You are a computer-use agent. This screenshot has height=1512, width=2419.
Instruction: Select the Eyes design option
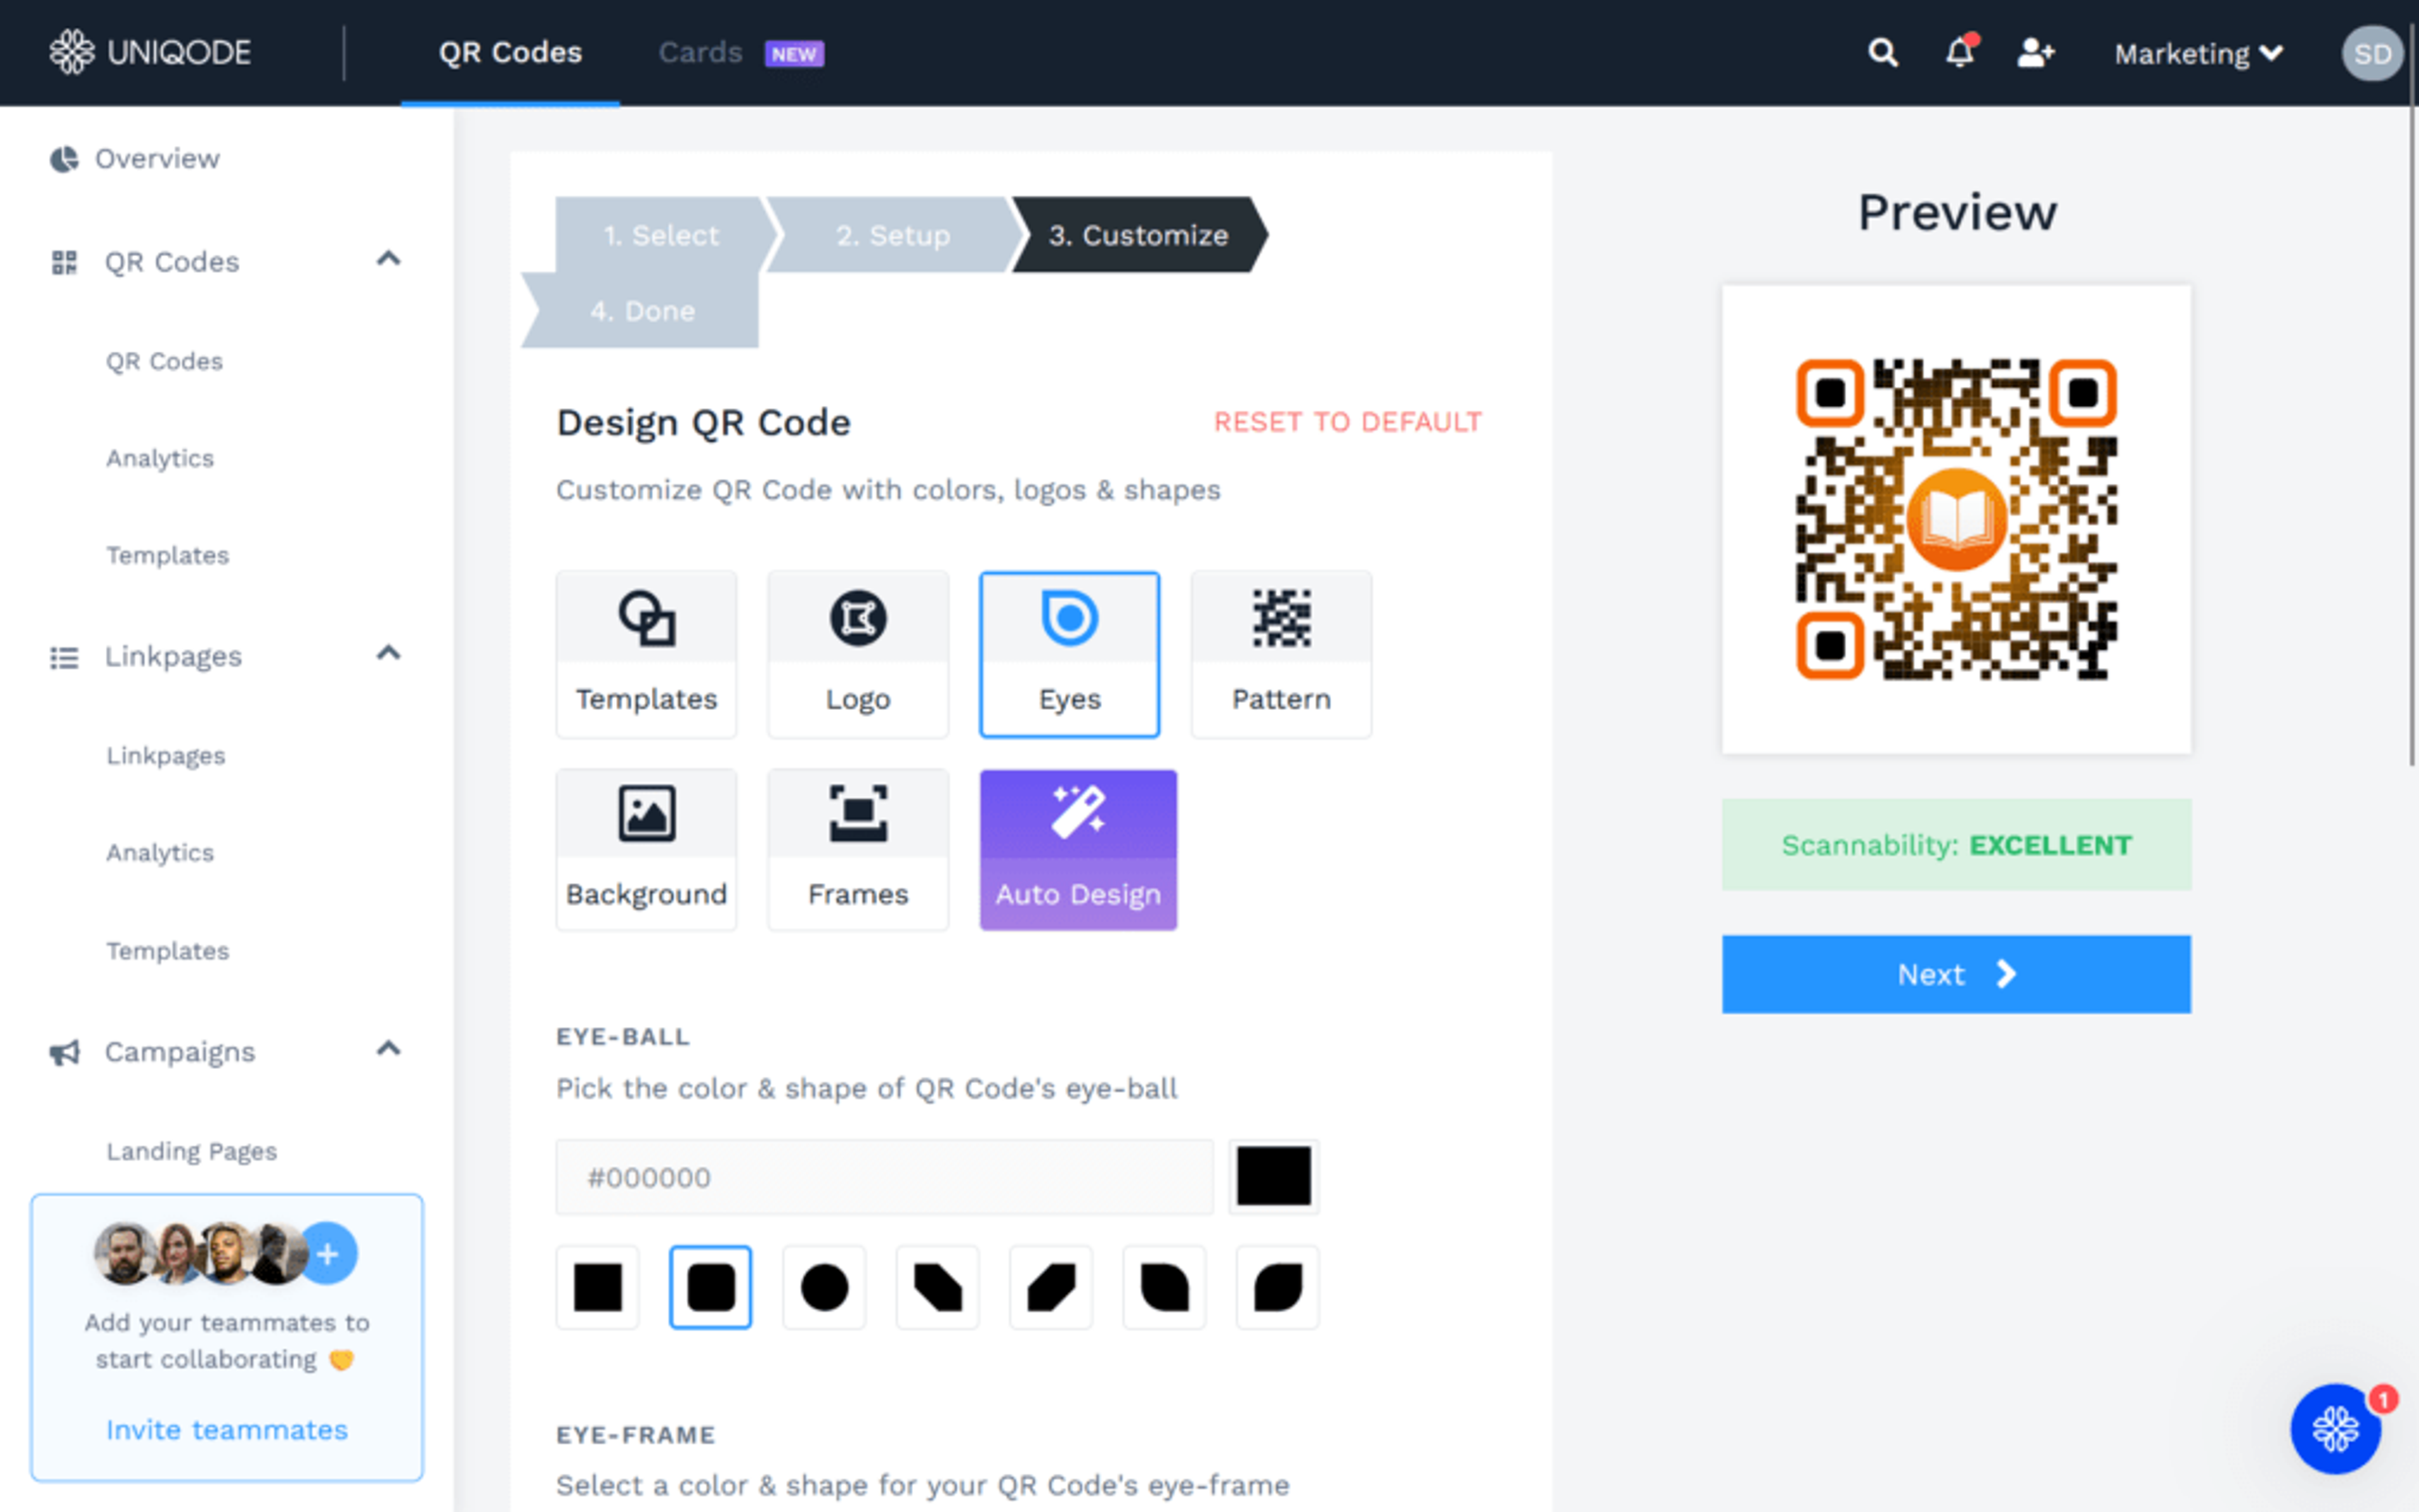tap(1070, 655)
